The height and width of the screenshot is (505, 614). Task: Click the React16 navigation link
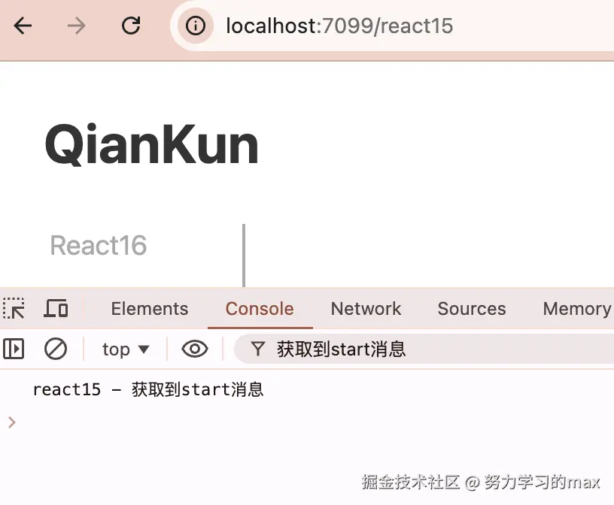click(99, 245)
